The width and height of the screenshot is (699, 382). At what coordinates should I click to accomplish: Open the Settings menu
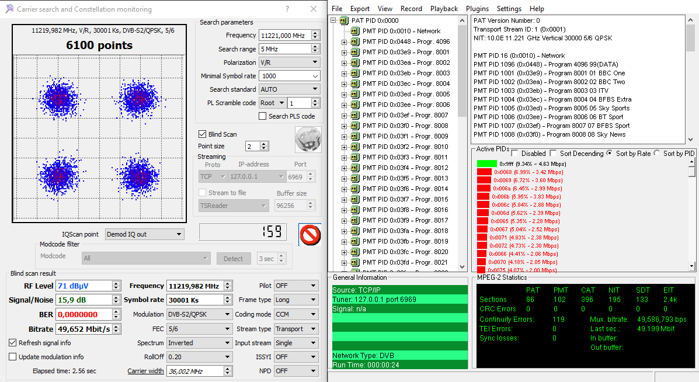pyautogui.click(x=509, y=9)
